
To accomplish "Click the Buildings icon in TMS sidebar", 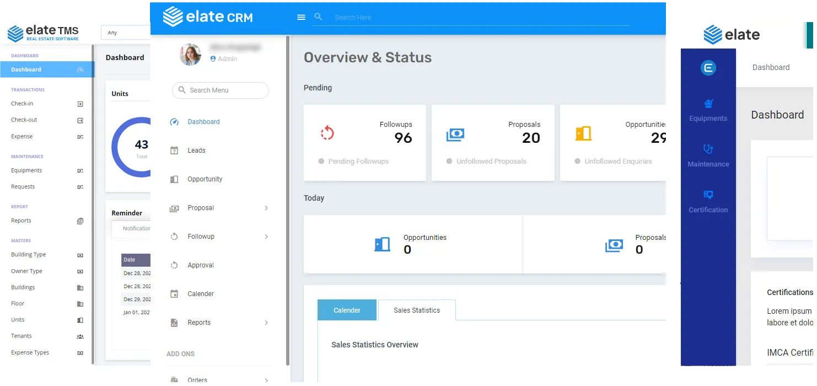I will pos(80,288).
